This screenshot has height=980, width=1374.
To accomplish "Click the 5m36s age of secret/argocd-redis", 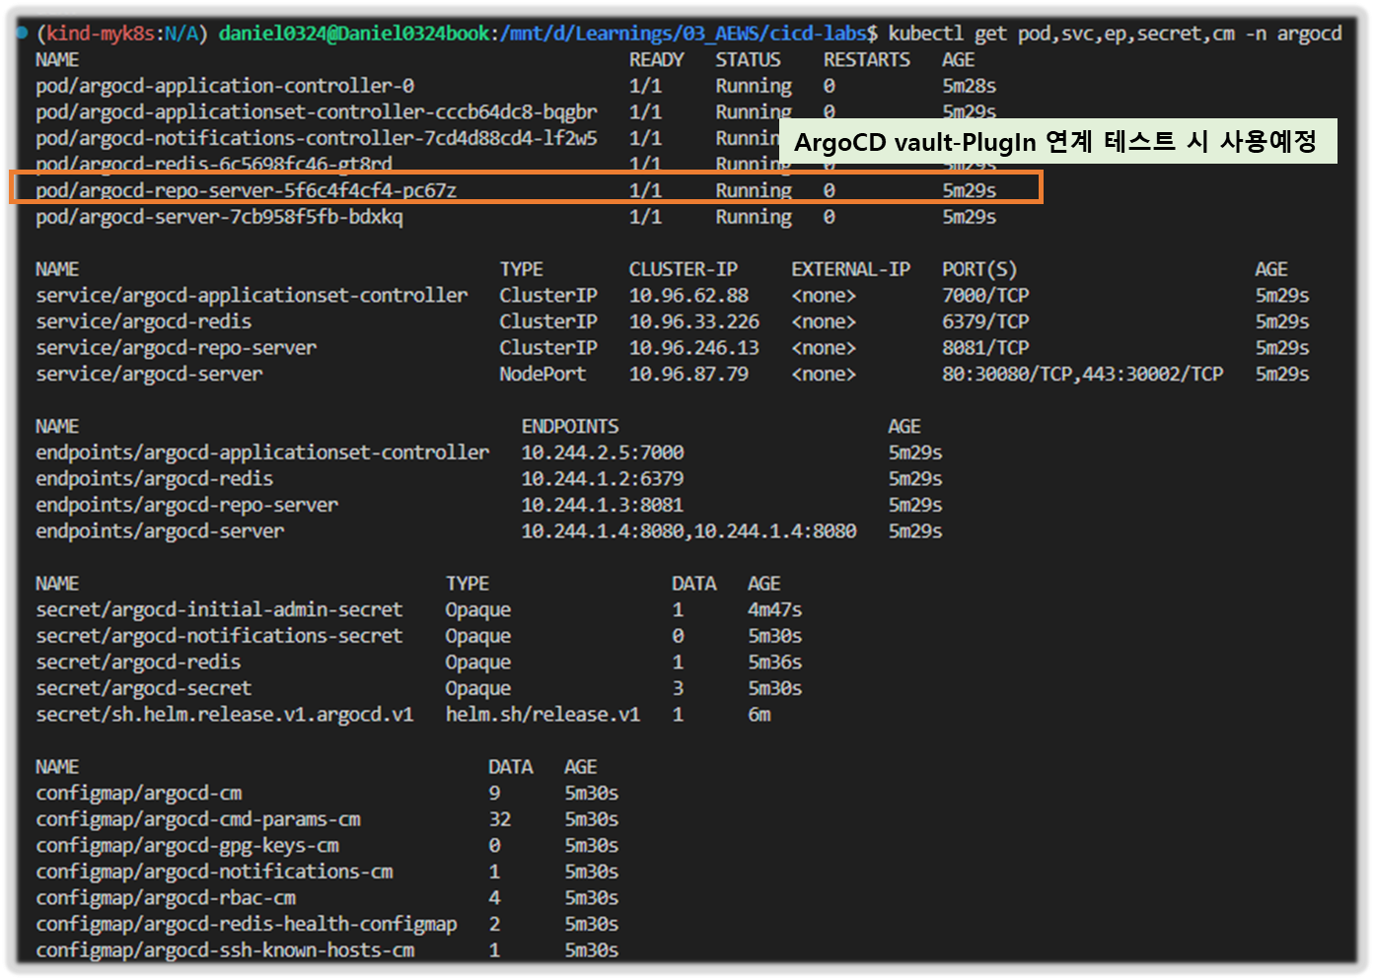I will click(774, 662).
